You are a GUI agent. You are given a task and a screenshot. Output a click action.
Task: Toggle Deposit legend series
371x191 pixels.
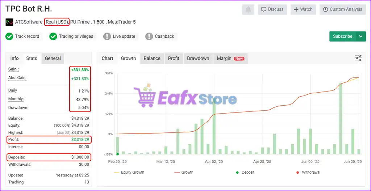pyautogui.click(x=245, y=172)
